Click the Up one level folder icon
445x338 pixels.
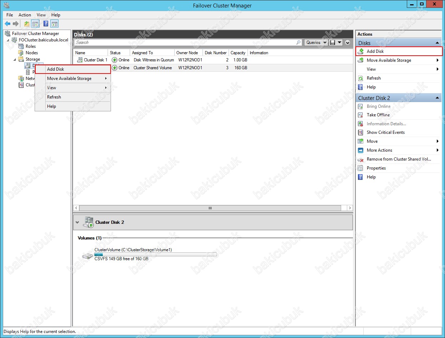click(x=27, y=24)
